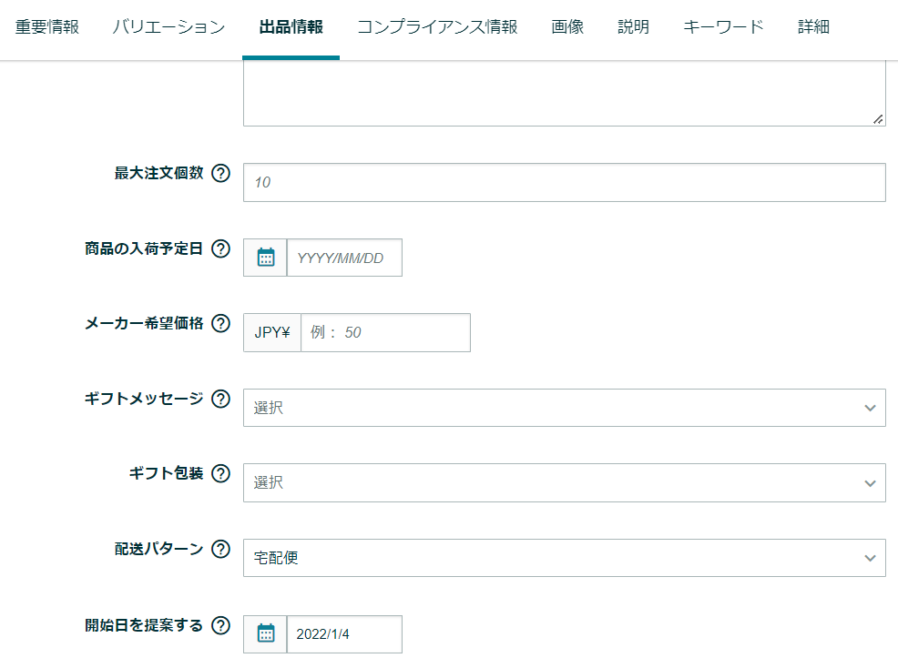Expand the ギフトメッセージ dropdown

(x=564, y=408)
